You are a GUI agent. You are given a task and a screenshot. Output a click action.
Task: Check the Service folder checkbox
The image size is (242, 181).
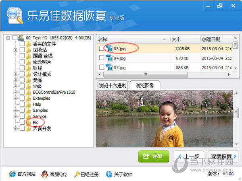pos(22,116)
